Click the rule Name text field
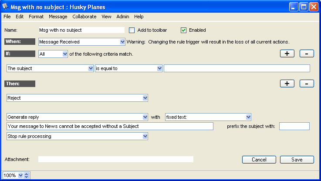 tap(81, 30)
